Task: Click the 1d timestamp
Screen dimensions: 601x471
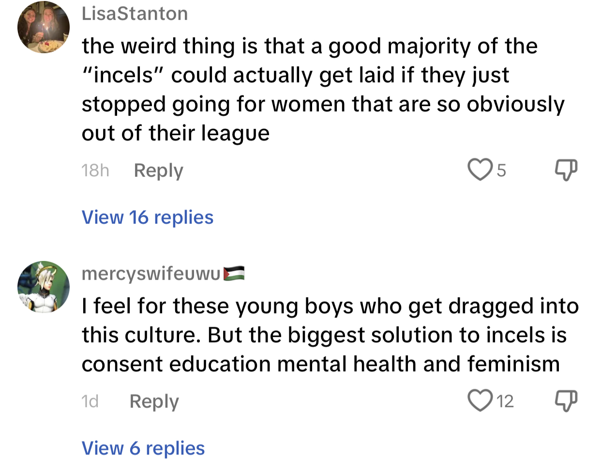Action: click(x=90, y=401)
